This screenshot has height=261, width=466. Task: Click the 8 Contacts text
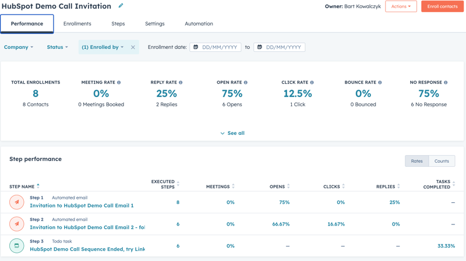pyautogui.click(x=36, y=105)
